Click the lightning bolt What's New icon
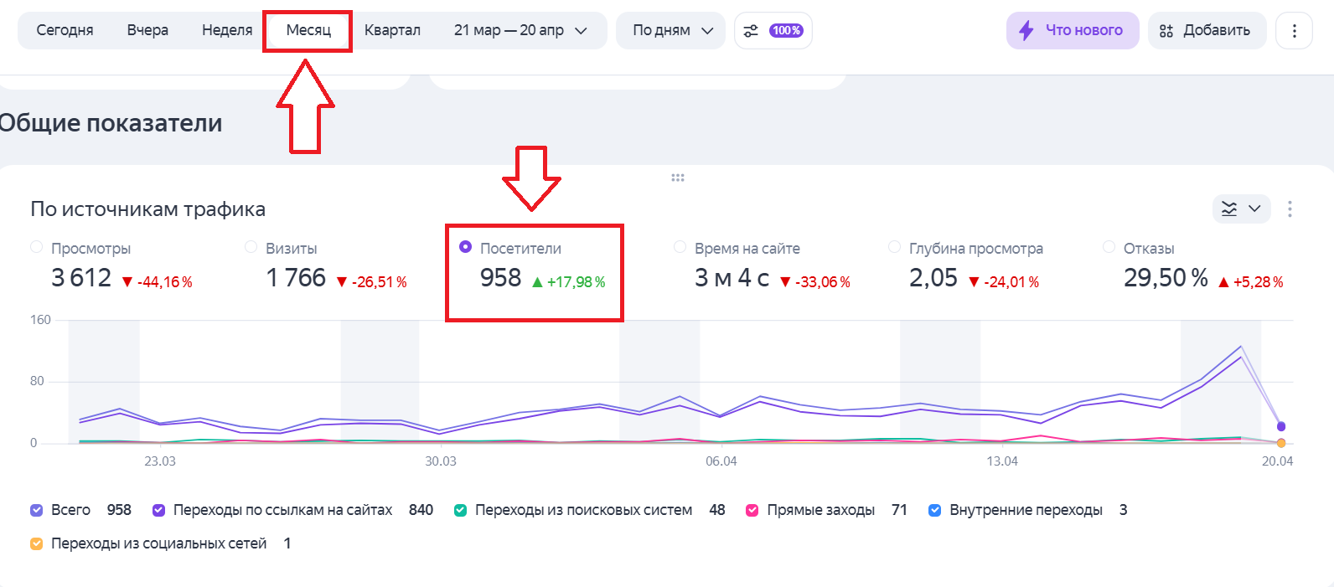 pos(1026,31)
